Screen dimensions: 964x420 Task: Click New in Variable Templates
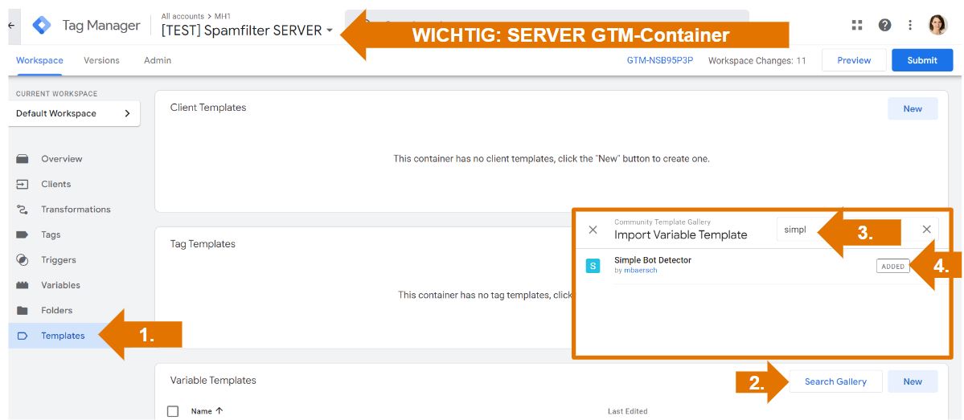point(913,381)
